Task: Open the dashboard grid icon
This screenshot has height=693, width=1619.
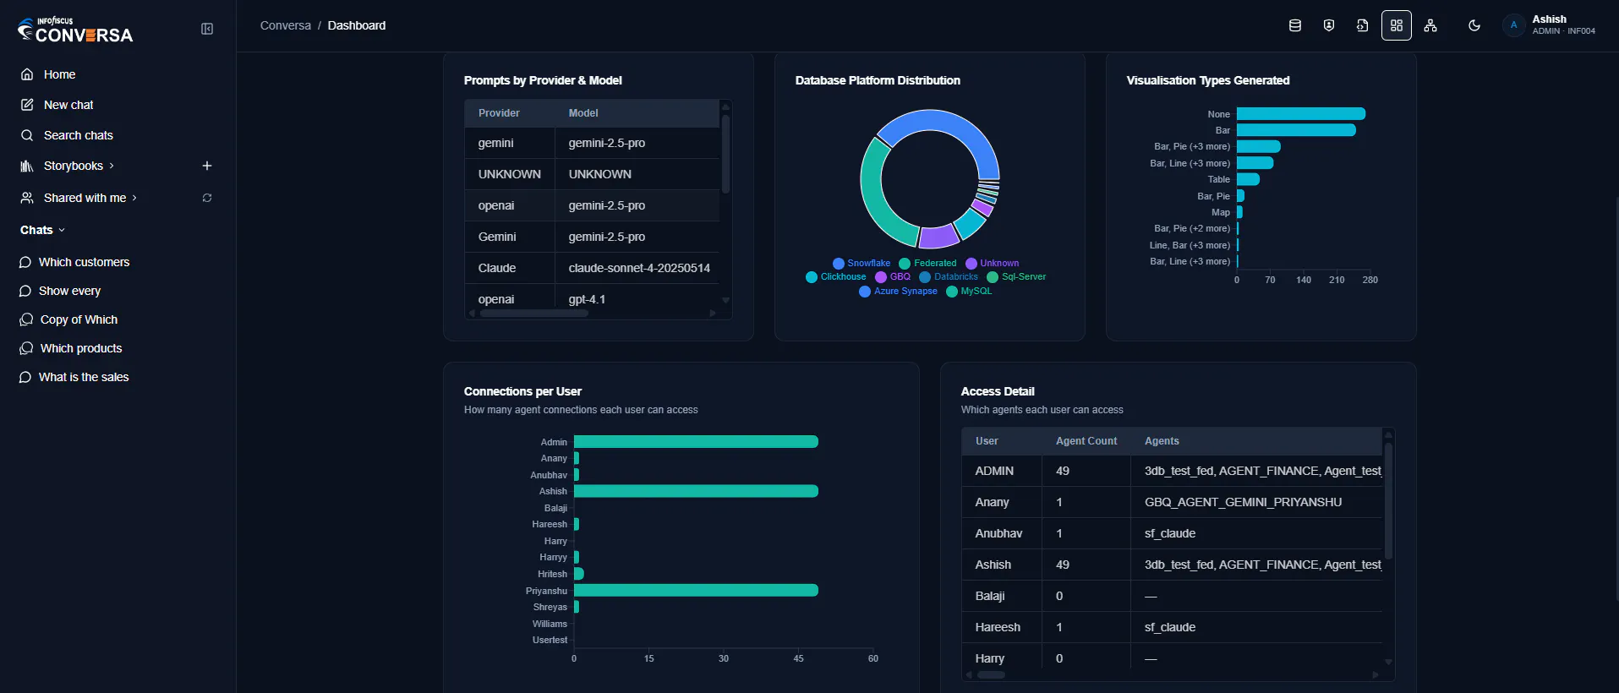Action: (x=1397, y=25)
